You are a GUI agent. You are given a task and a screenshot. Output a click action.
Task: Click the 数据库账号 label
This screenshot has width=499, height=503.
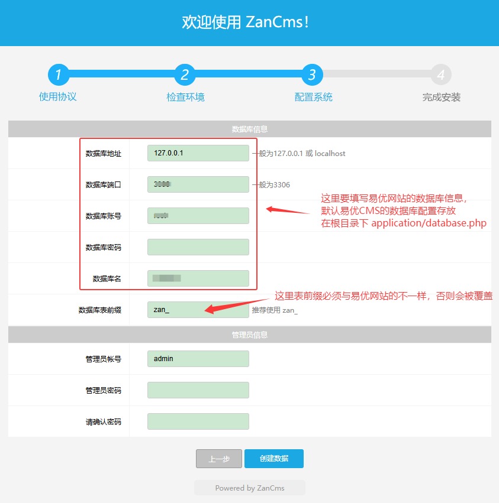(104, 216)
